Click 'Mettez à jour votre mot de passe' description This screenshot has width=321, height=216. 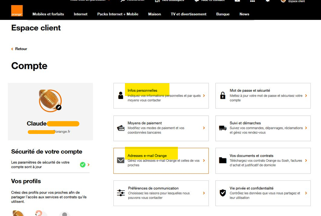(x=266, y=98)
